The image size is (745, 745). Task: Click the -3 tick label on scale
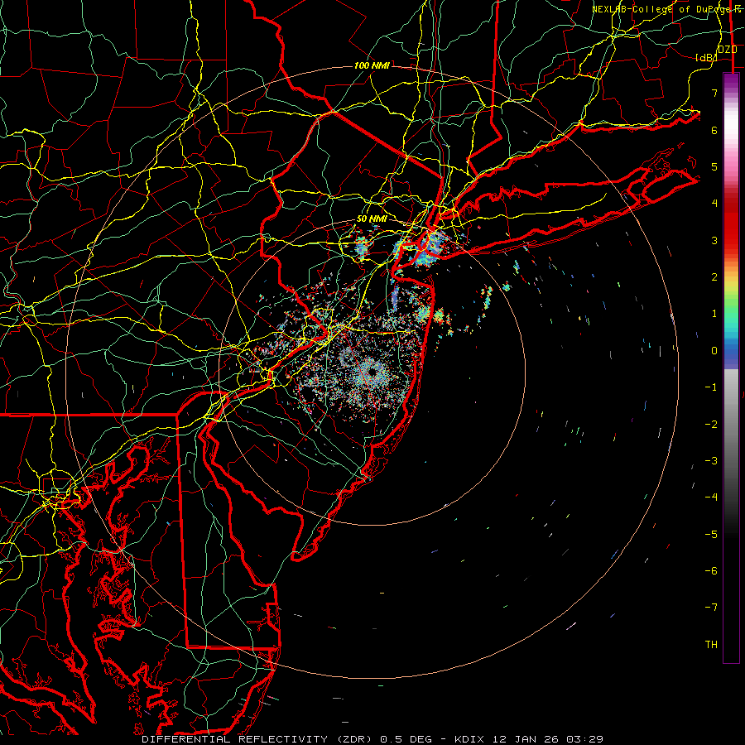[x=711, y=461]
